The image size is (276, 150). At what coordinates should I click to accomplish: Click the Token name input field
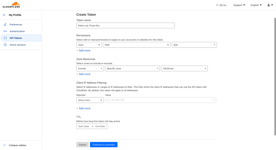pos(125,25)
